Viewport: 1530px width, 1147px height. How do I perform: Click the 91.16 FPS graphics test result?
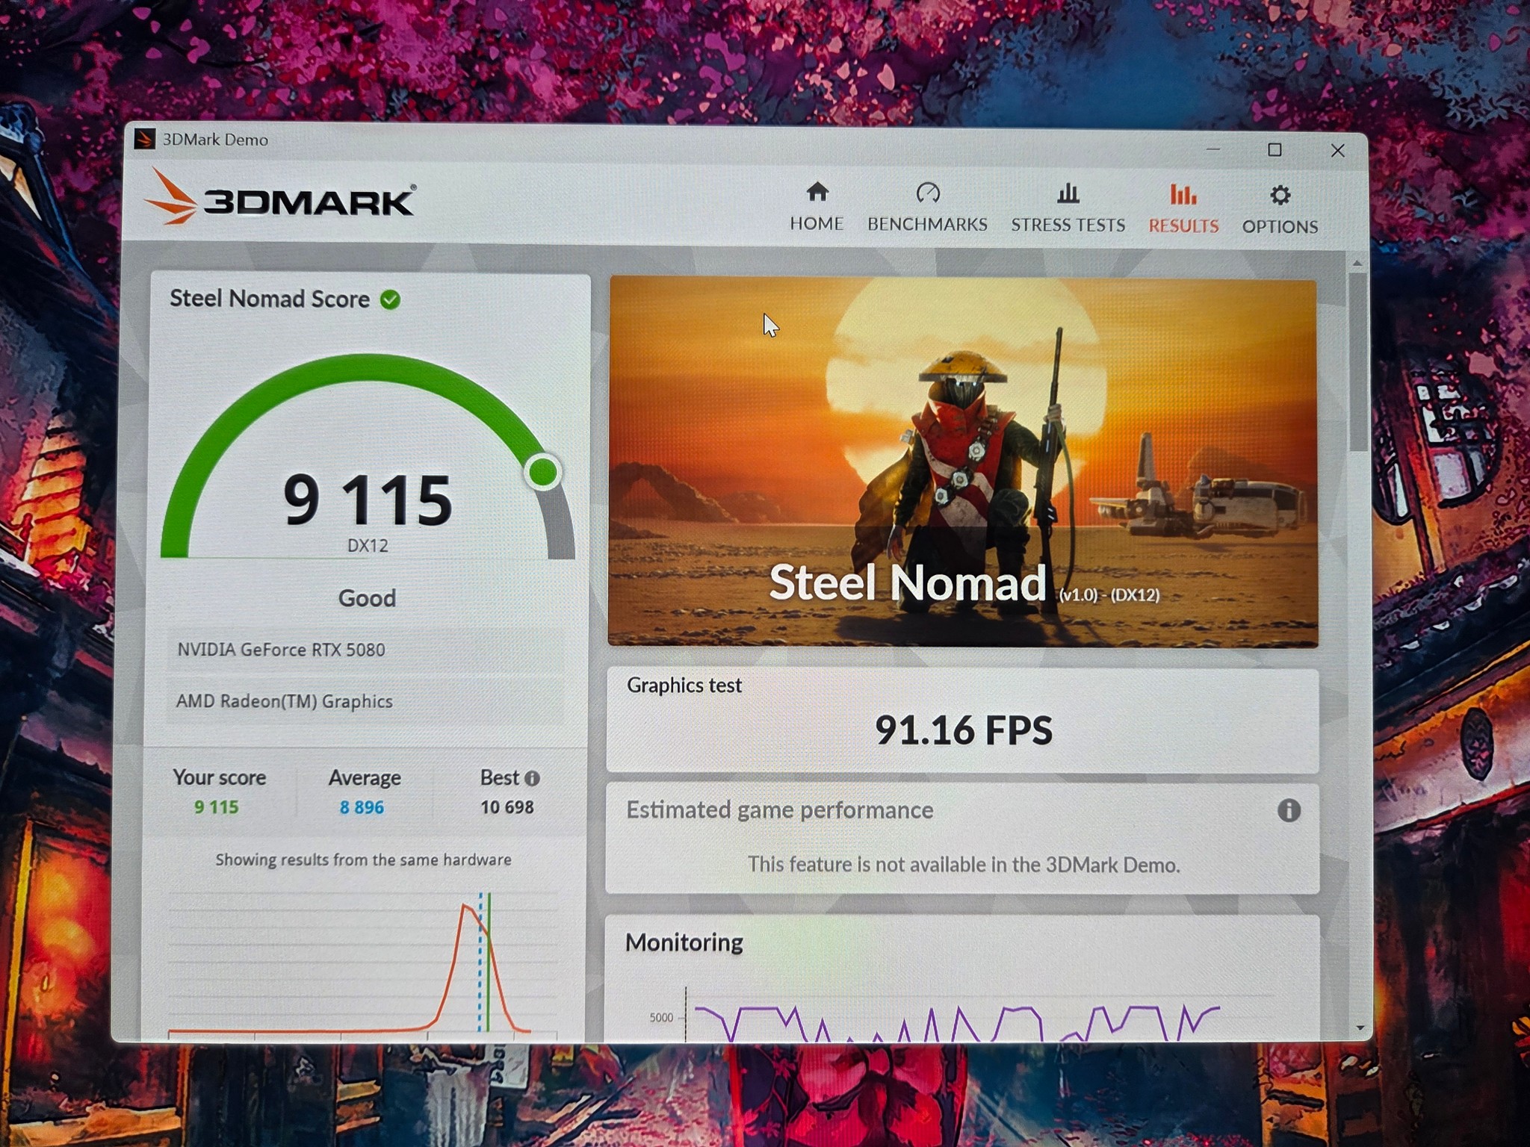tap(964, 730)
